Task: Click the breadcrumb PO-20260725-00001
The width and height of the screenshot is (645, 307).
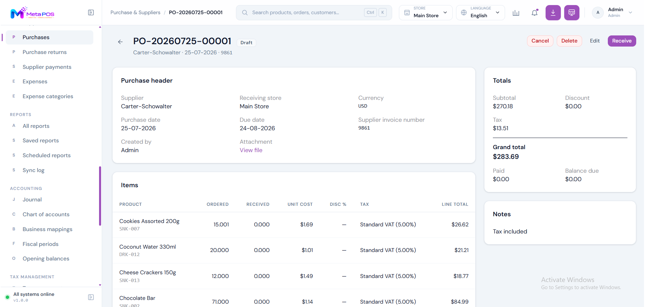Action: [196, 12]
